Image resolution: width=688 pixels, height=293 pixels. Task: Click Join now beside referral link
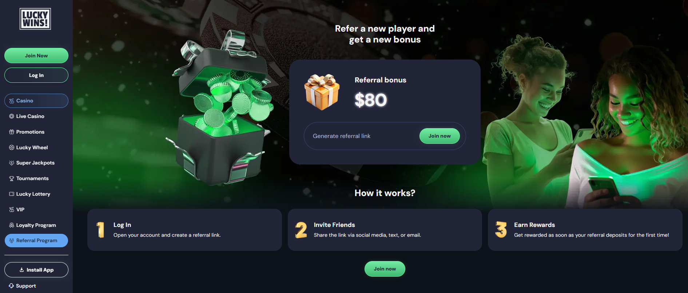click(440, 136)
